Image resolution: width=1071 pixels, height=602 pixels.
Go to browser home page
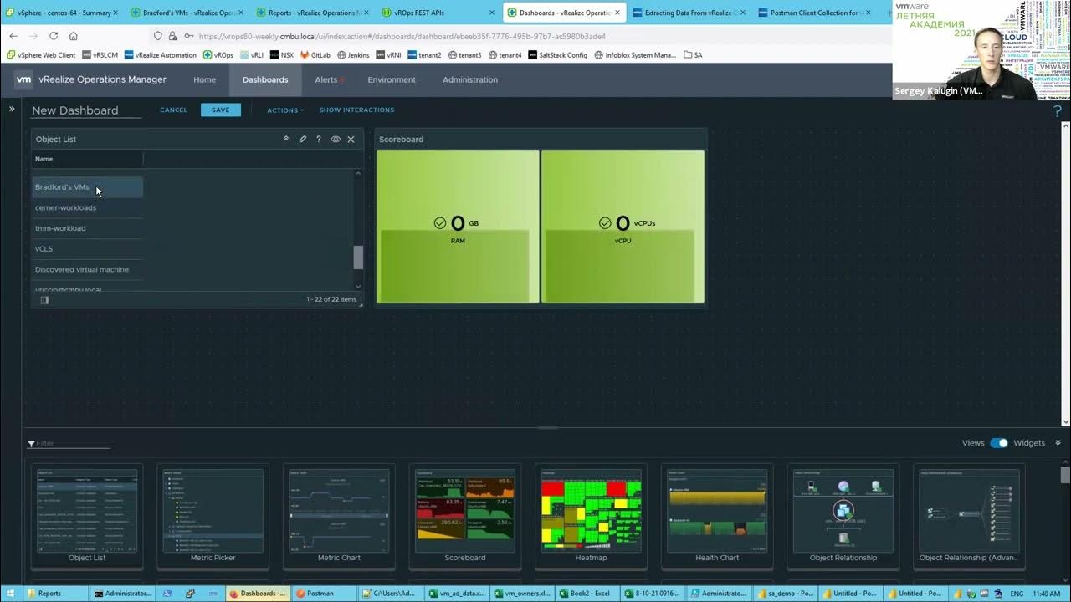74,36
